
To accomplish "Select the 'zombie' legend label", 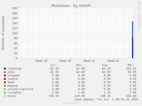I will coord(13,79).
